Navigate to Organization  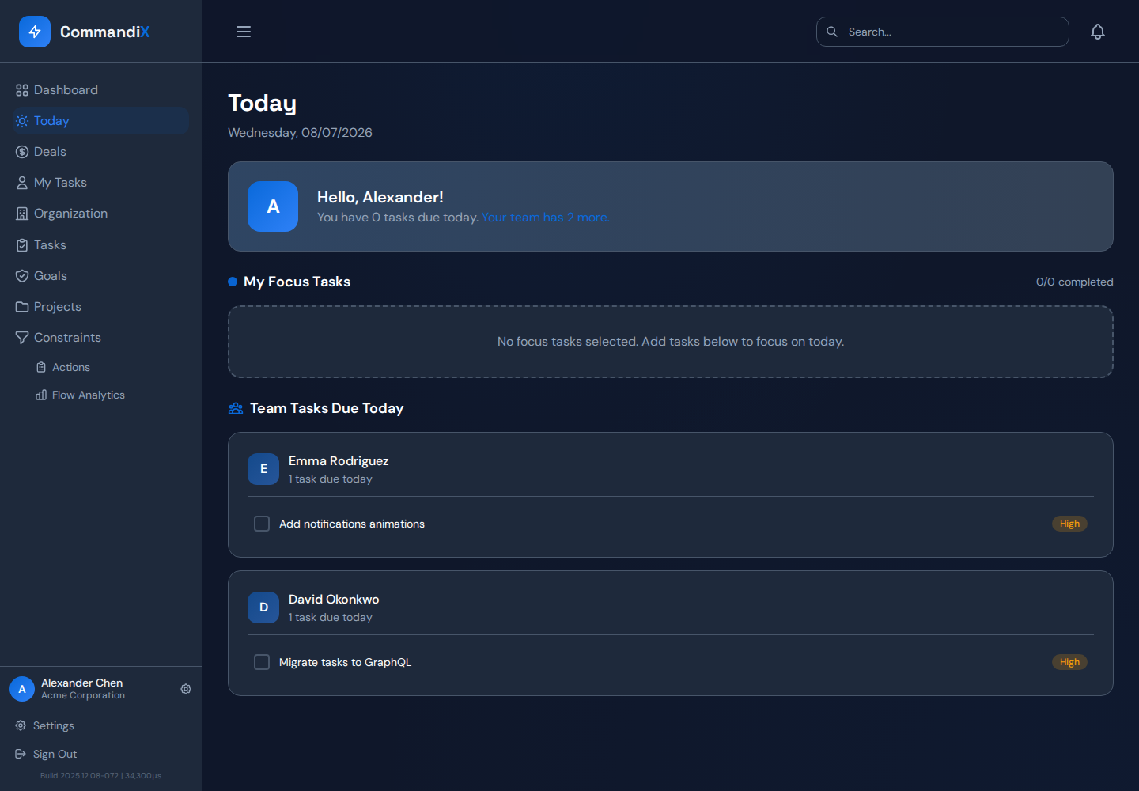click(x=101, y=214)
